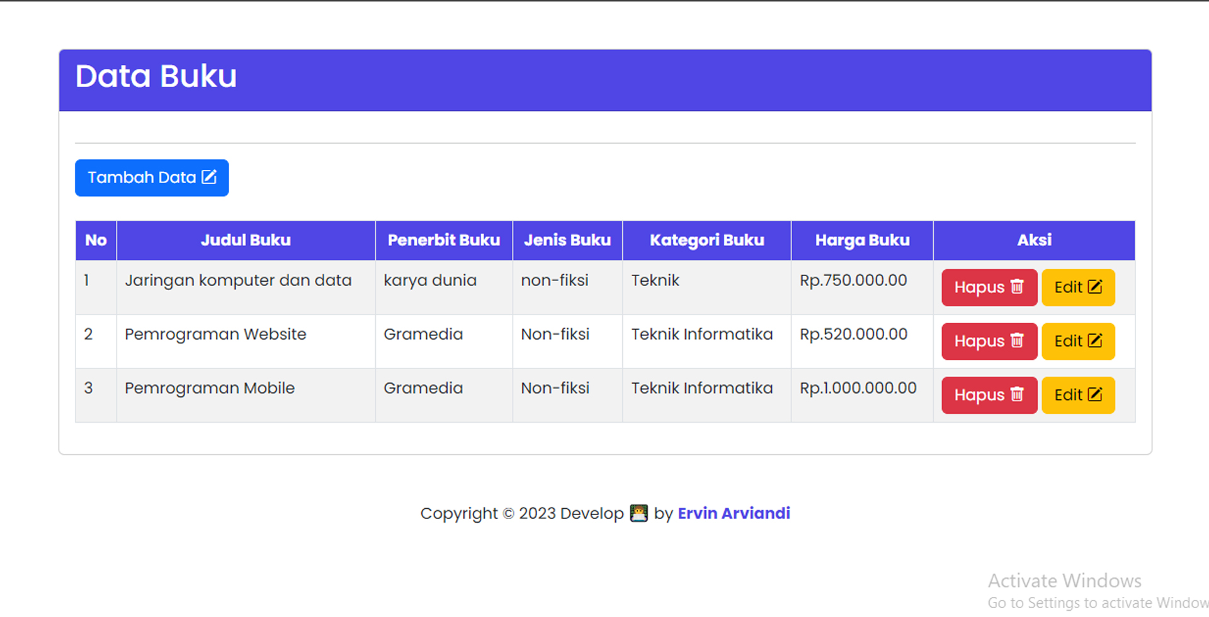Image resolution: width=1209 pixels, height=617 pixels.
Task: Open the Ervin Arviandi link
Action: (x=734, y=514)
